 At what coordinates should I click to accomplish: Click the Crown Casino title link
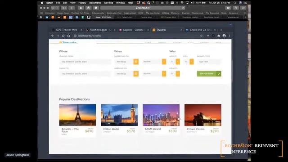point(196,129)
